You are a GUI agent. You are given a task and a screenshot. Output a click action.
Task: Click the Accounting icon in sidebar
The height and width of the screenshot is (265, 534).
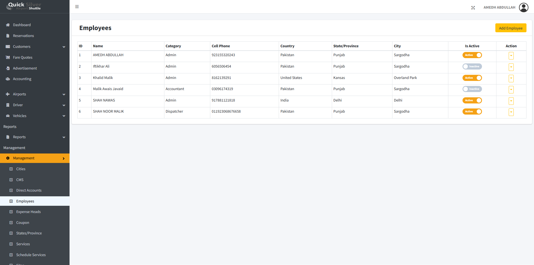point(8,79)
